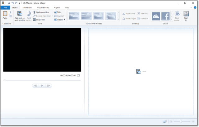Add a Title to the movie
Viewport: 199px width, 127px height.
57,12
